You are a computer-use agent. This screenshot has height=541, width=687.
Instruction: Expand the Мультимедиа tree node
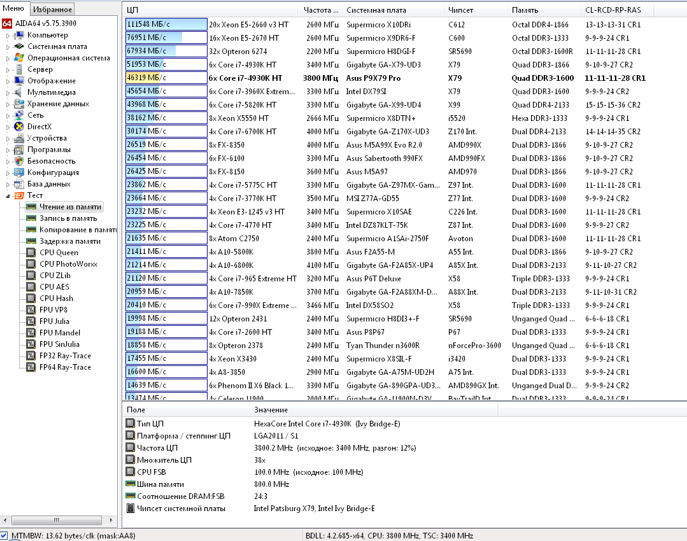(x=8, y=92)
